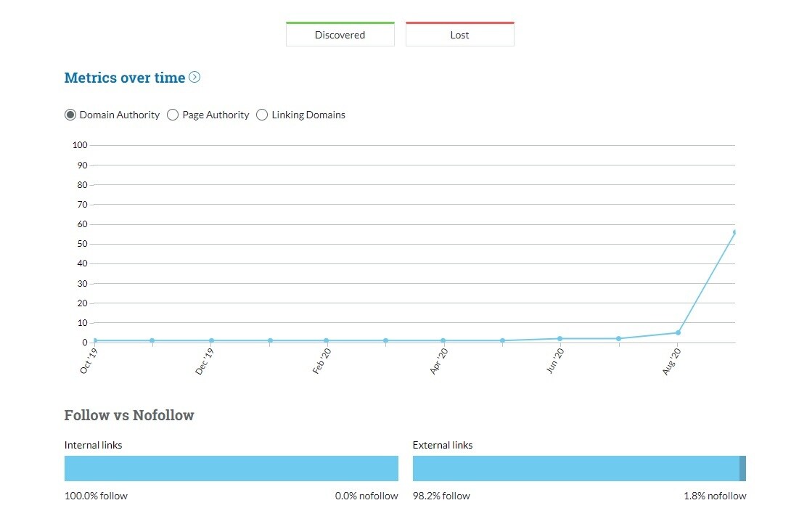Click the internal links follow bar

coord(231,468)
